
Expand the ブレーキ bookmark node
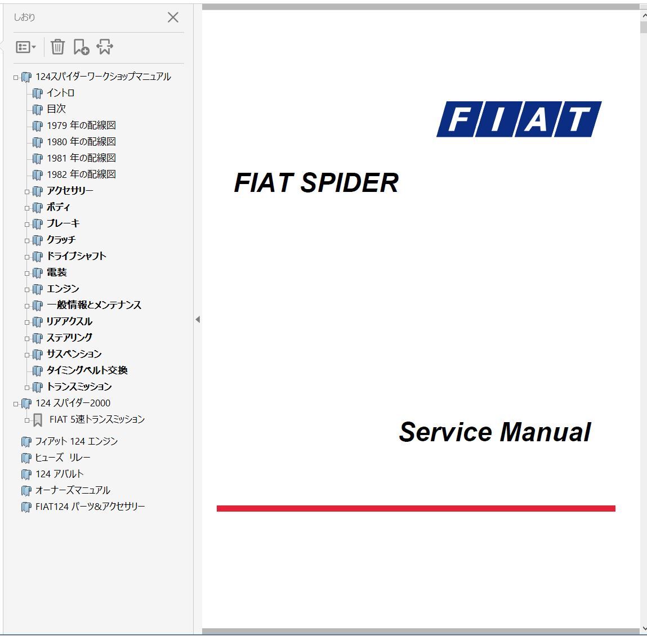(27, 225)
